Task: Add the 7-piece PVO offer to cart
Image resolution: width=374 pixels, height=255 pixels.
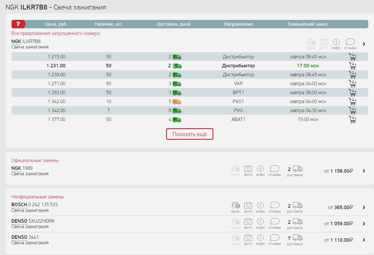Action: tap(352, 110)
